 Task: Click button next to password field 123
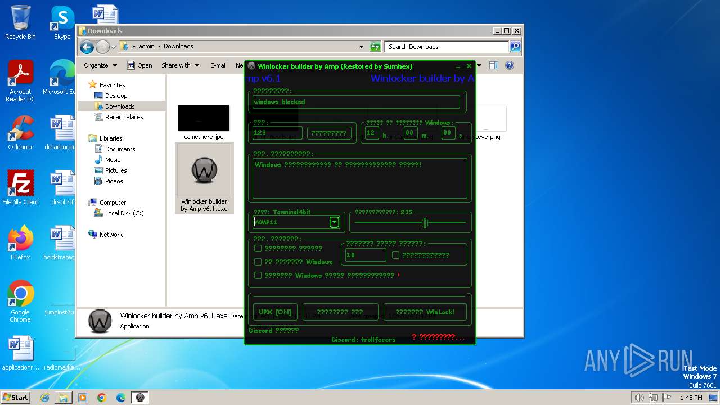tap(329, 133)
